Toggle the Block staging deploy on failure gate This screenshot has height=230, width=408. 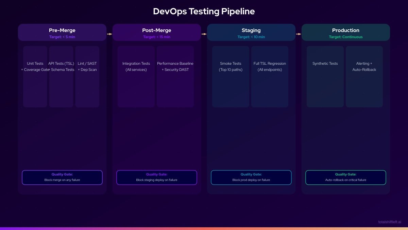156,177
